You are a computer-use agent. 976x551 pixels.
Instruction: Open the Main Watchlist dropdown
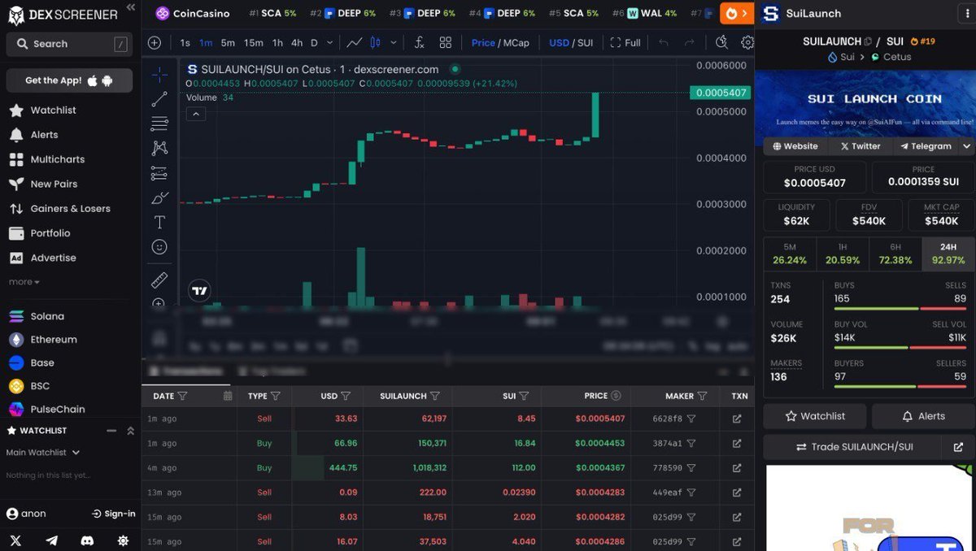(x=43, y=452)
